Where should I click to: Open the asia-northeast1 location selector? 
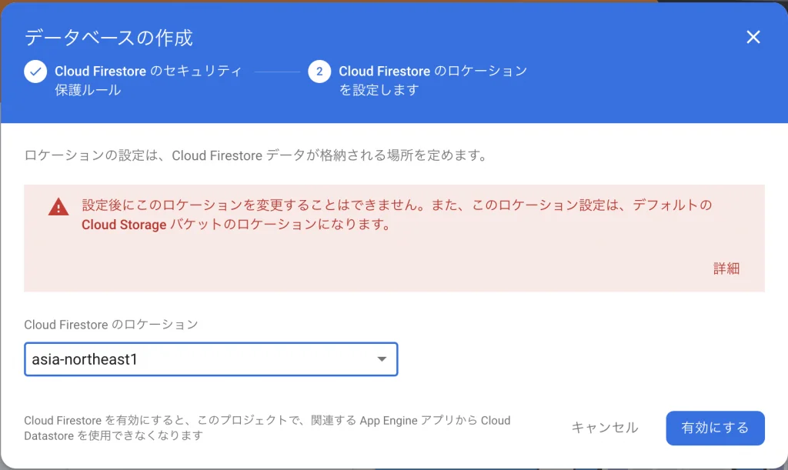tap(200, 359)
